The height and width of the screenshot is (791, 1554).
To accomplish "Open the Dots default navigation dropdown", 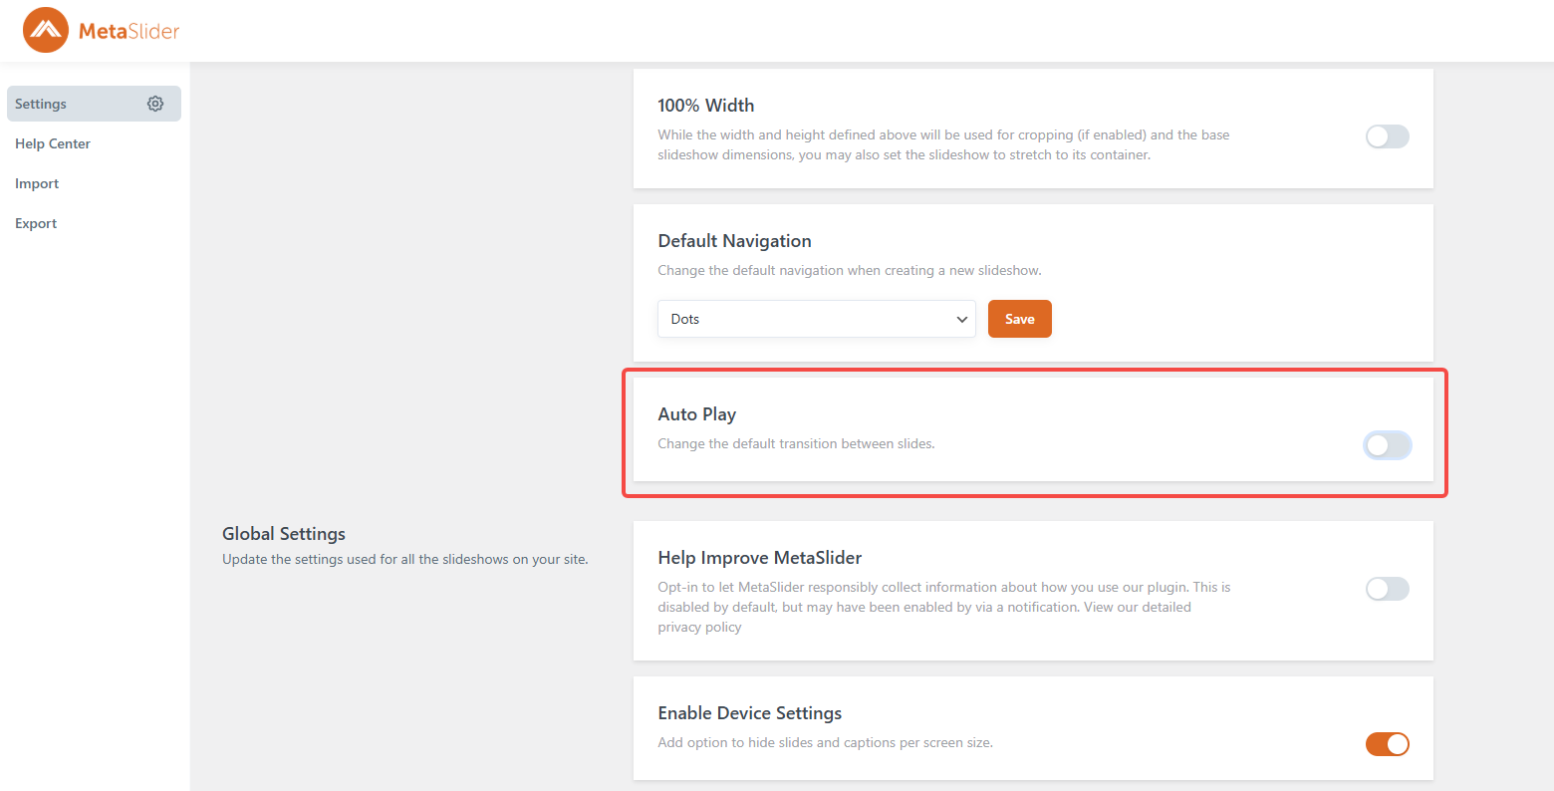I will pyautogui.click(x=807, y=319).
